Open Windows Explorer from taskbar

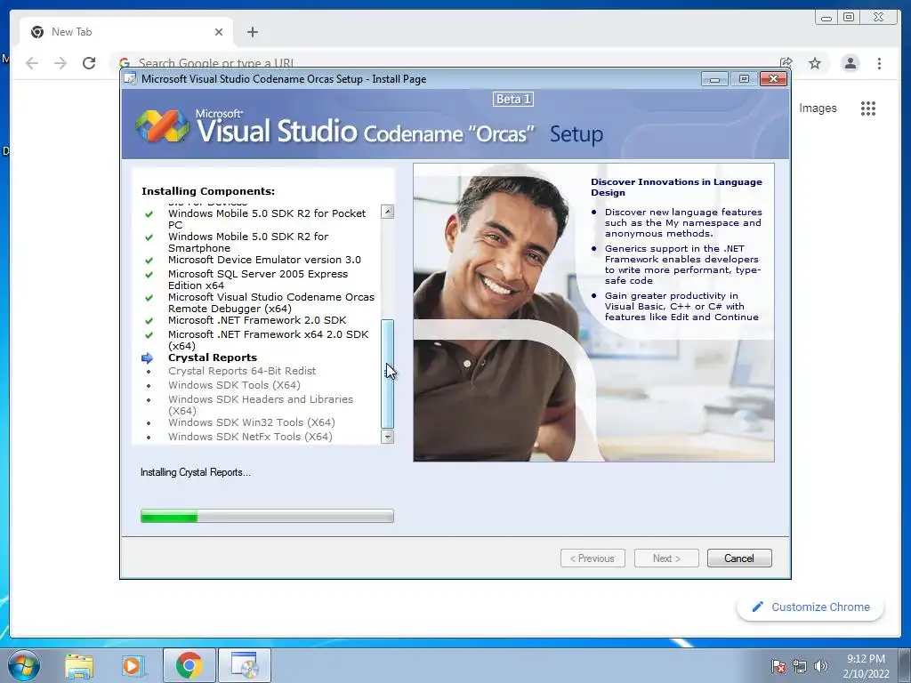click(x=79, y=665)
